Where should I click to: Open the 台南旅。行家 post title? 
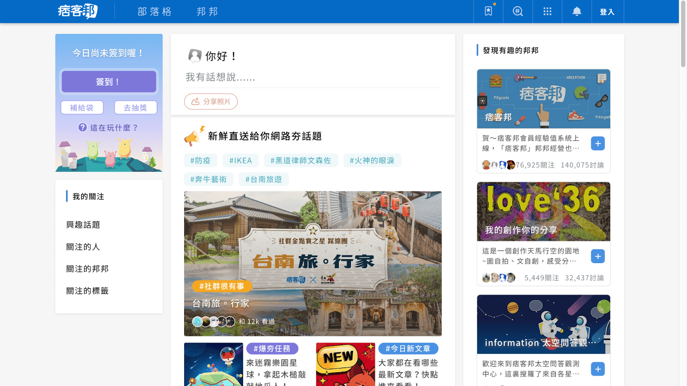pyautogui.click(x=221, y=303)
